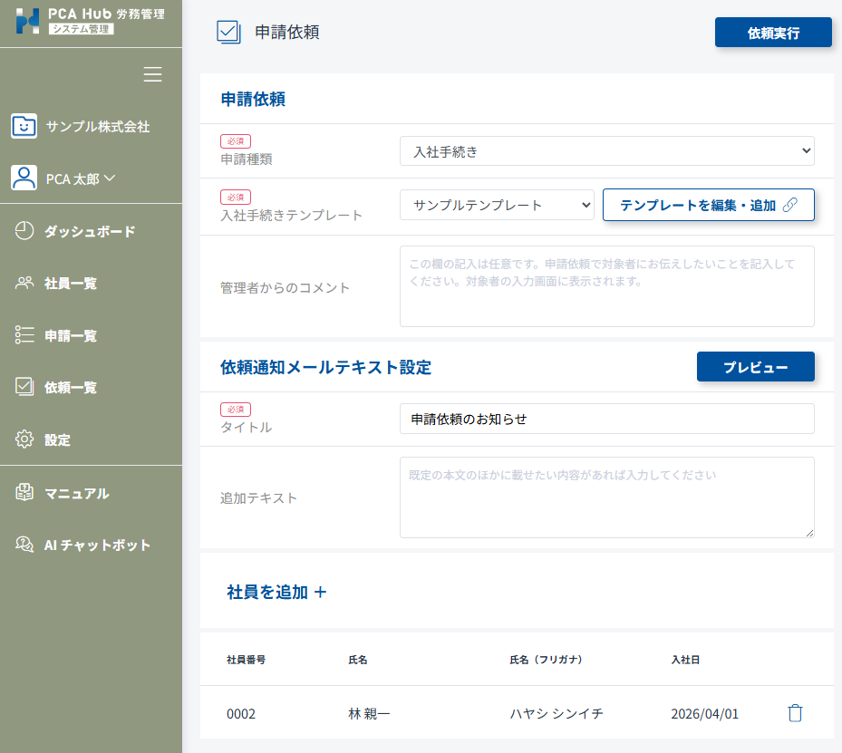Image resolution: width=842 pixels, height=753 pixels.
Task: Open ダッシュボード from the sidebar
Action: 89,231
